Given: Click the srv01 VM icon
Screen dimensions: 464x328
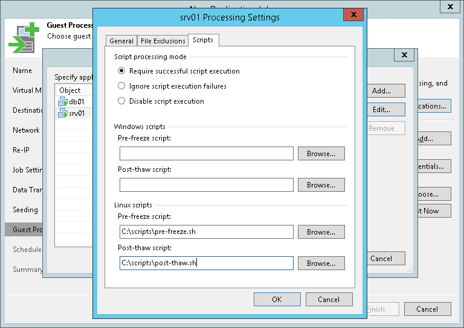Looking at the screenshot, I should pyautogui.click(x=63, y=113).
